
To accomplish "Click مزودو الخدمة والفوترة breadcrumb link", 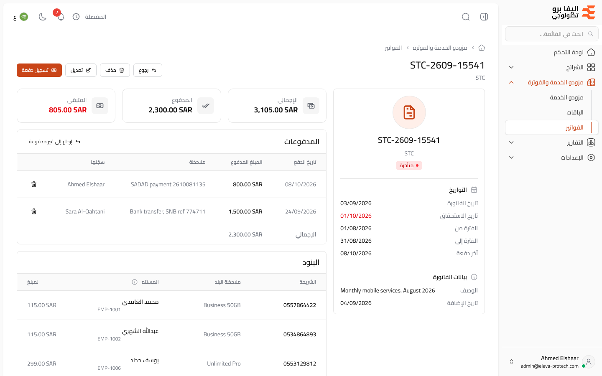I will pyautogui.click(x=440, y=48).
